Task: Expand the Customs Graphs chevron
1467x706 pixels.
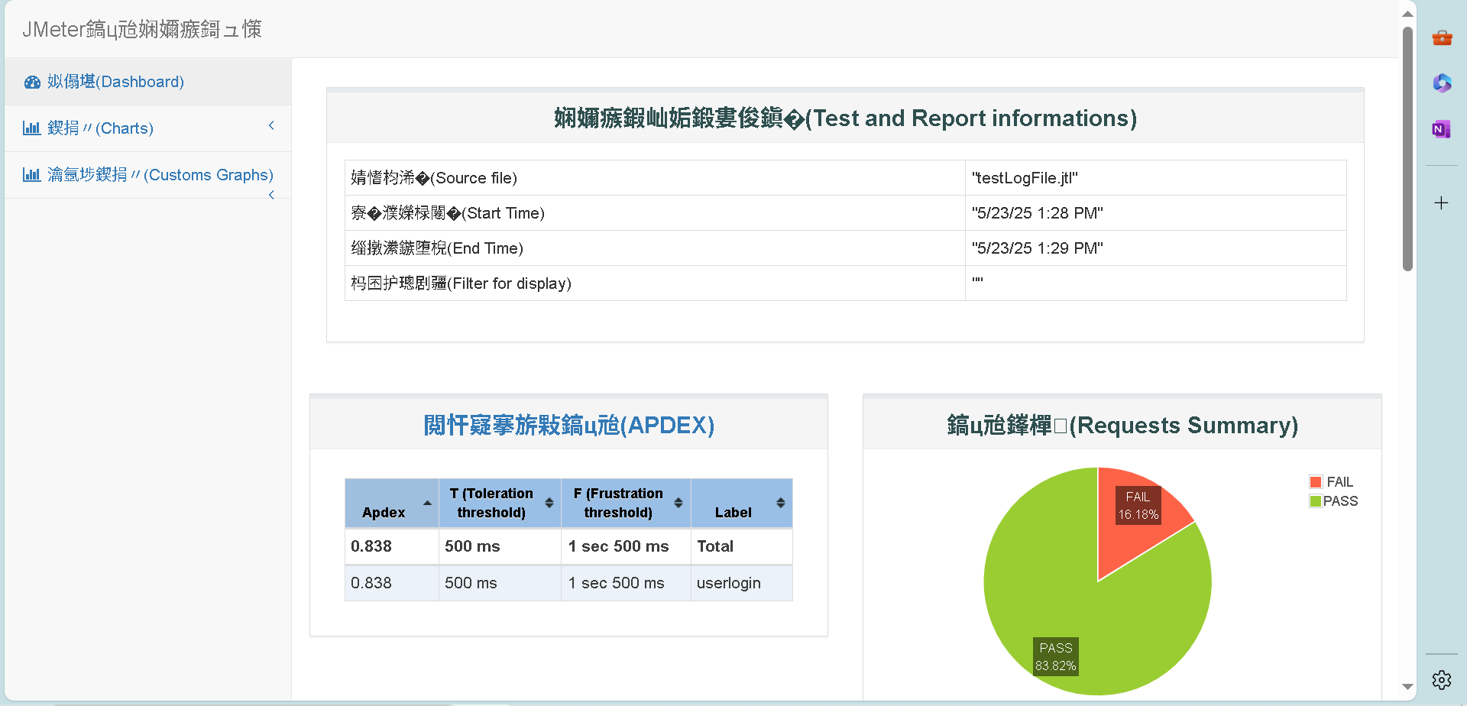Action: (271, 196)
